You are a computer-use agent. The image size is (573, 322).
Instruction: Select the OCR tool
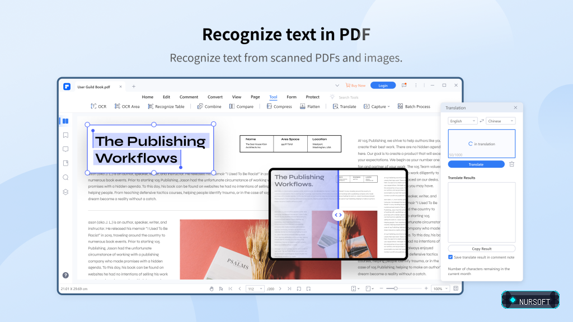click(x=98, y=106)
